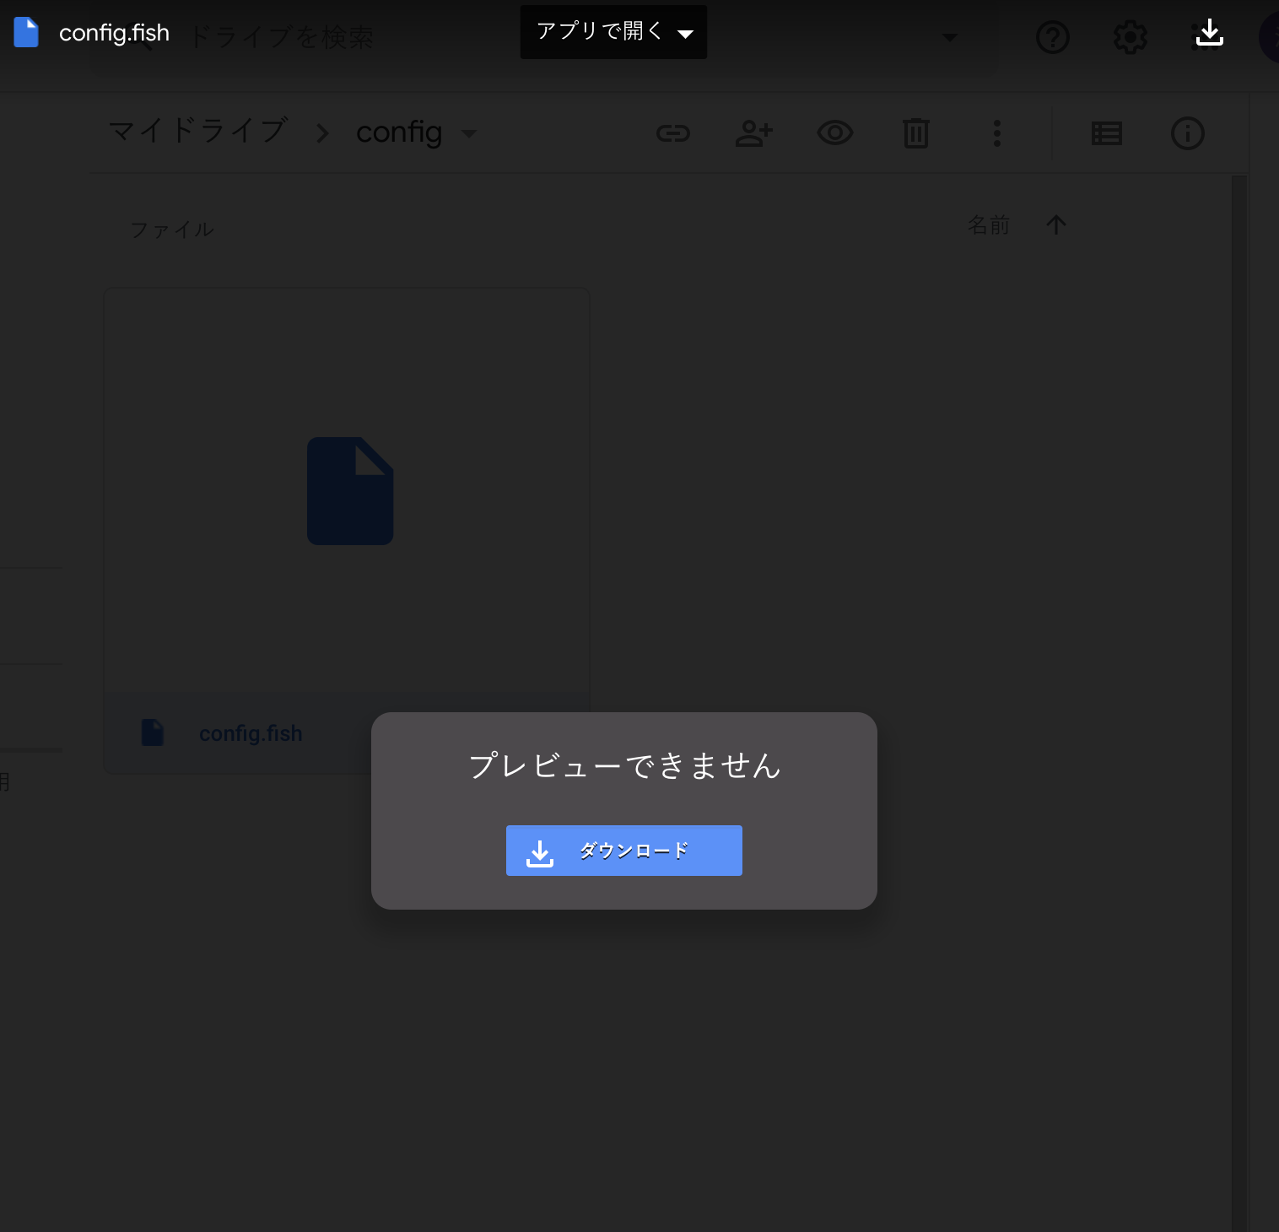The image size is (1279, 1232).
Task: Expand the config folder dropdown arrow
Action: (469, 133)
